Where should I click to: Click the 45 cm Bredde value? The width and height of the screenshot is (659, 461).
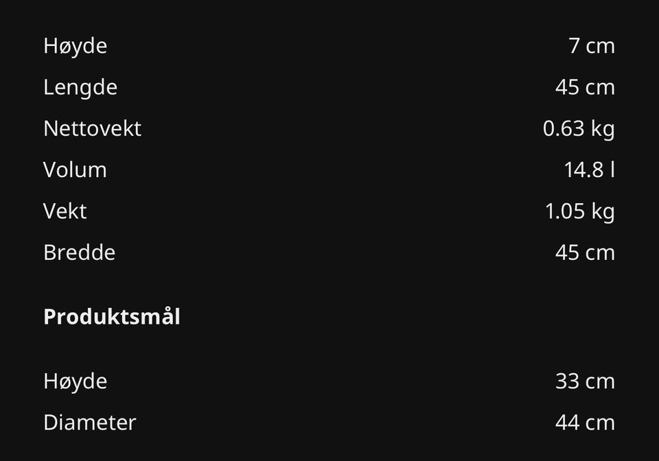584,252
